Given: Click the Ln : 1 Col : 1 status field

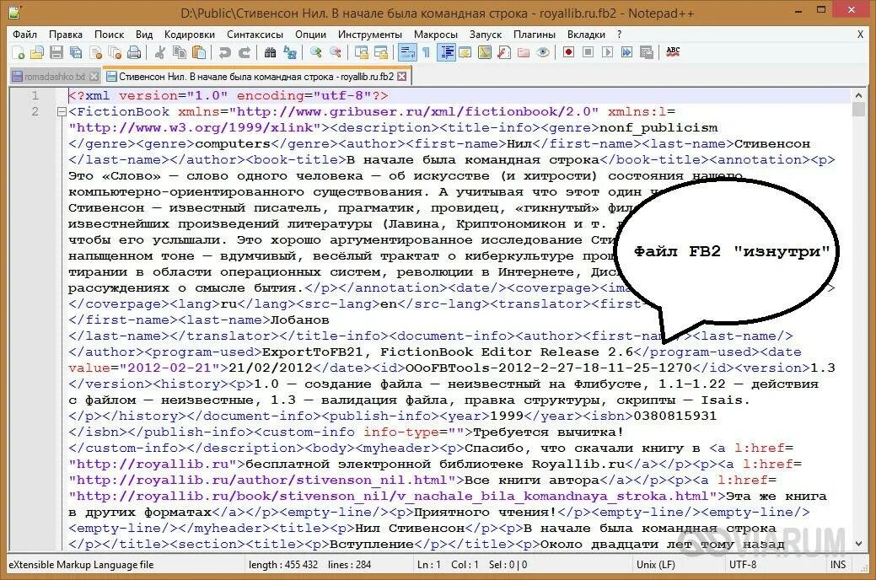Looking at the screenshot, I should [448, 565].
